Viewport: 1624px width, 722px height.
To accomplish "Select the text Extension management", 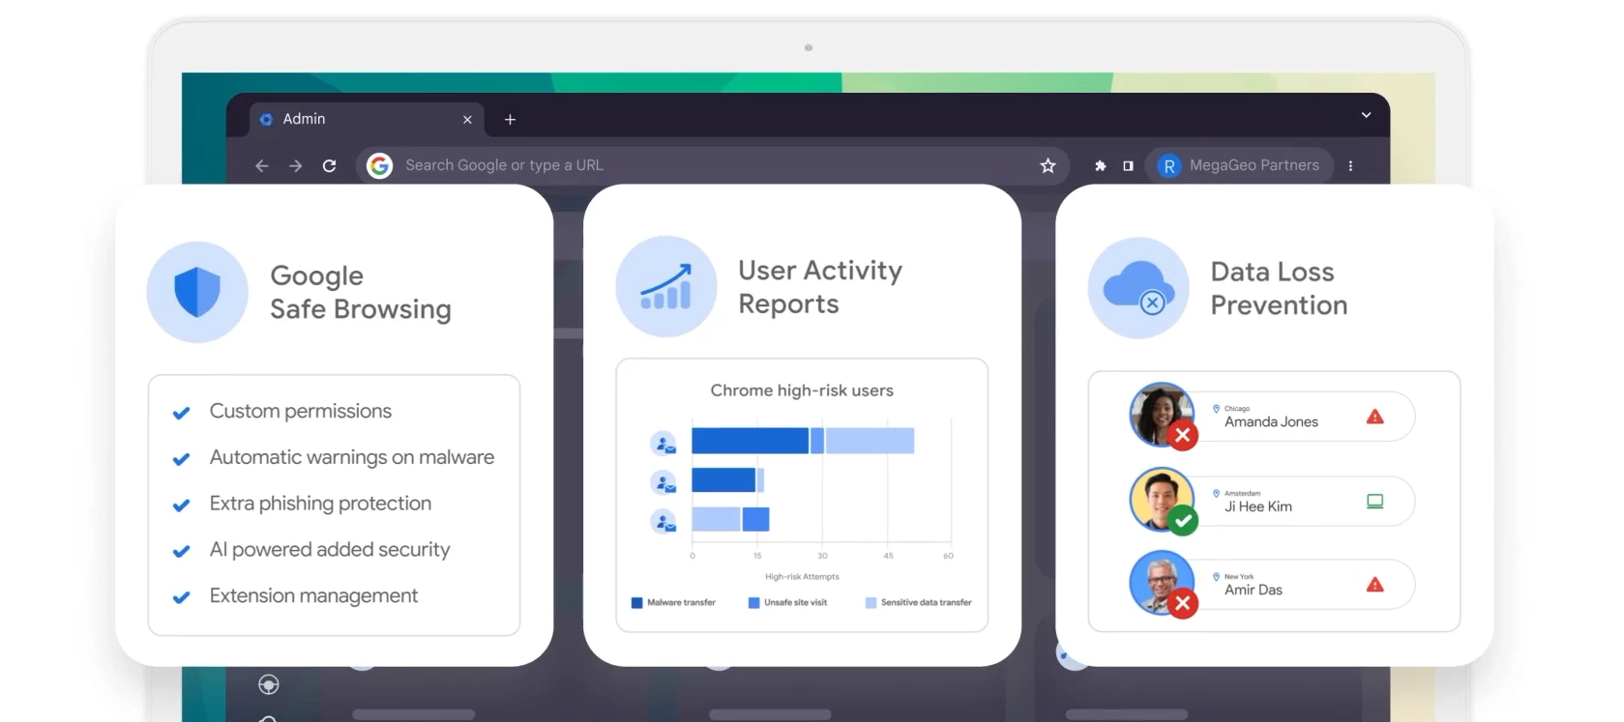I will tap(313, 596).
